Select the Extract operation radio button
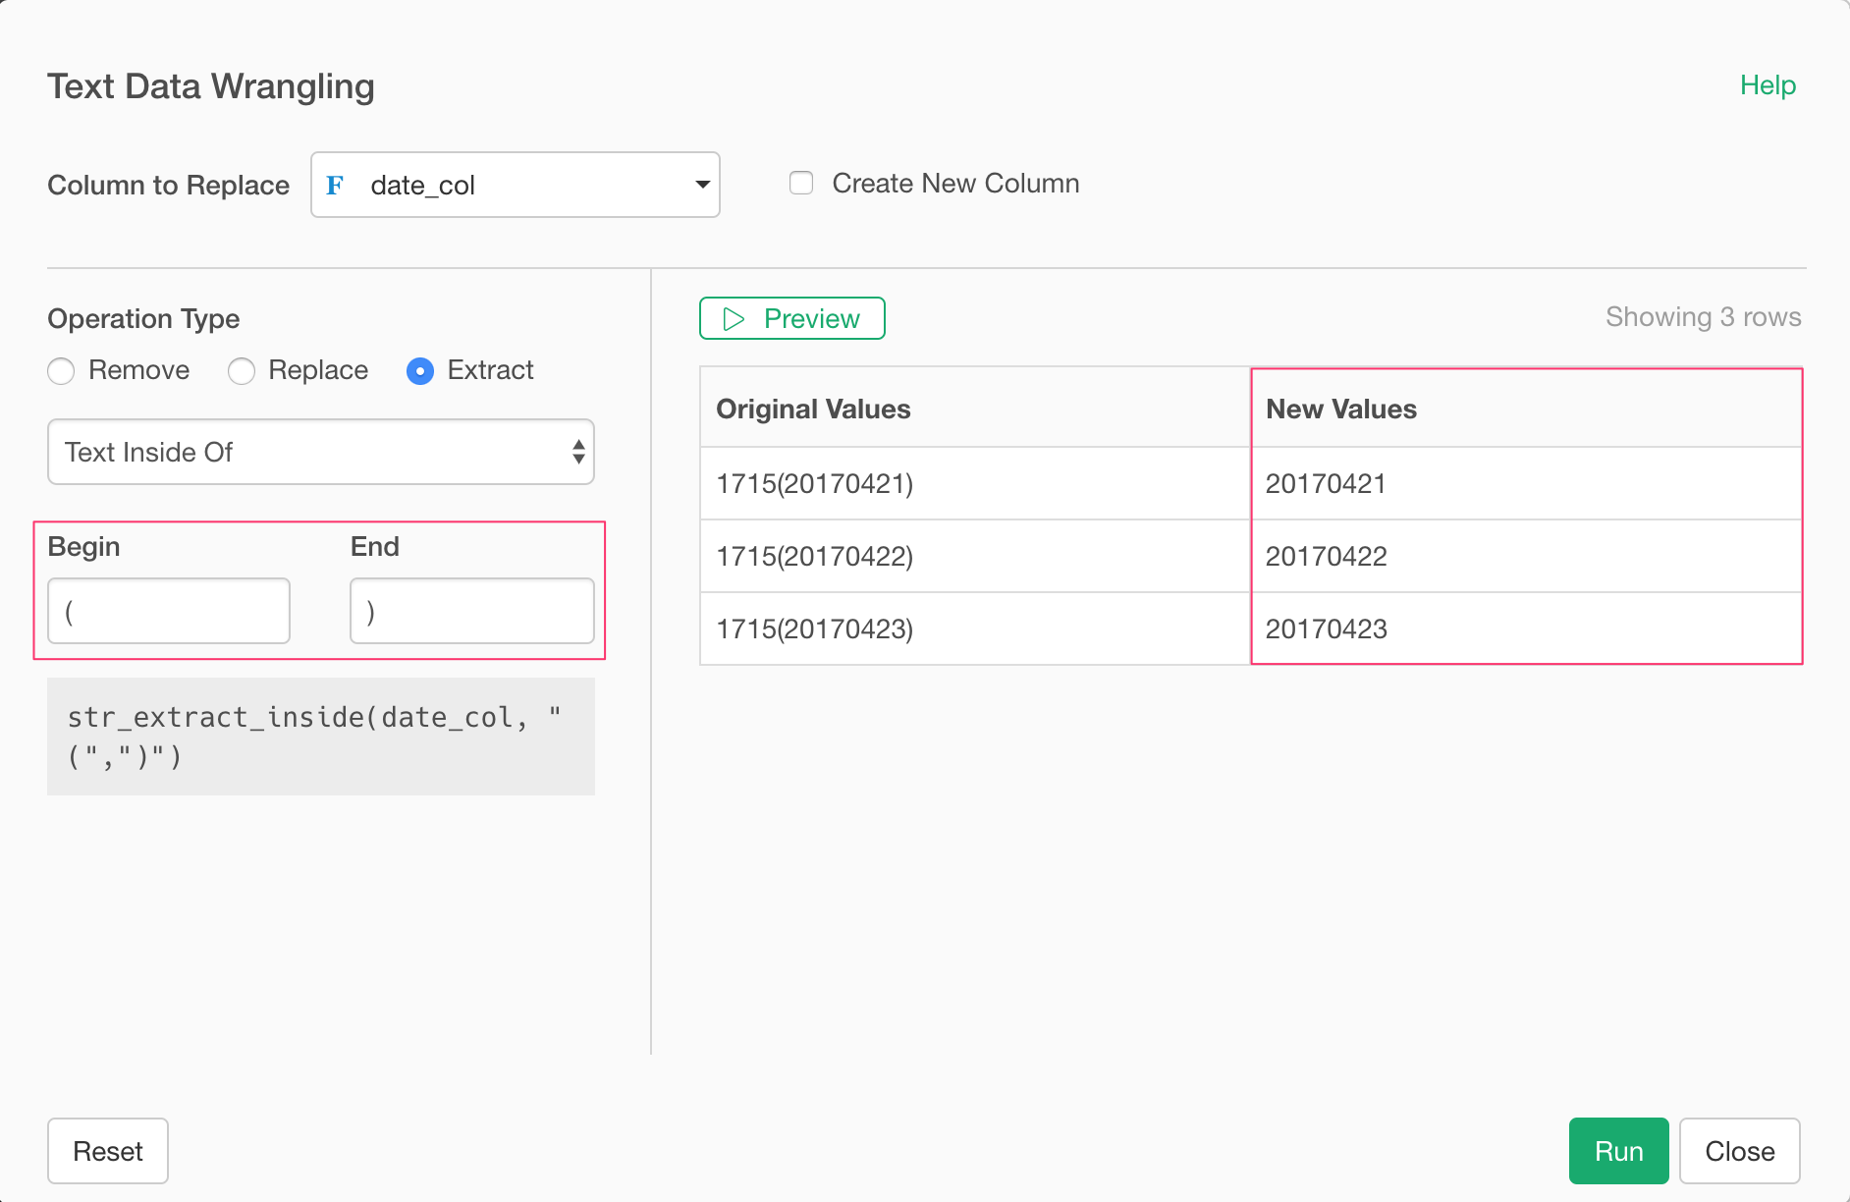Viewport: 1850px width, 1202px height. click(x=420, y=371)
